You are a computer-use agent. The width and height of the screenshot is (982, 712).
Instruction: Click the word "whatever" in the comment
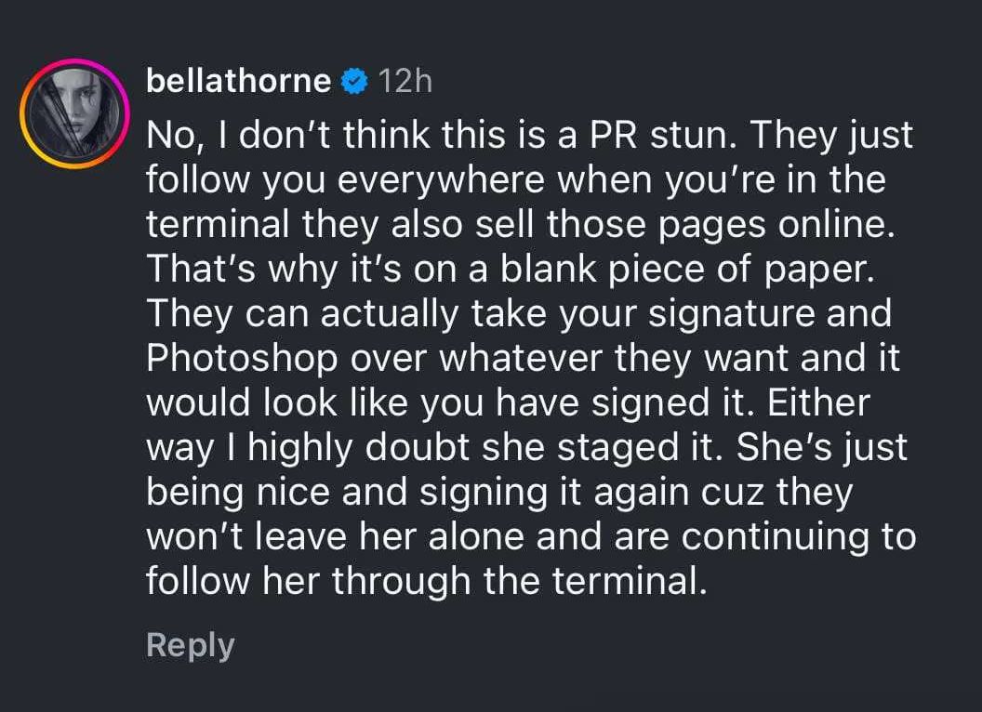point(543,359)
